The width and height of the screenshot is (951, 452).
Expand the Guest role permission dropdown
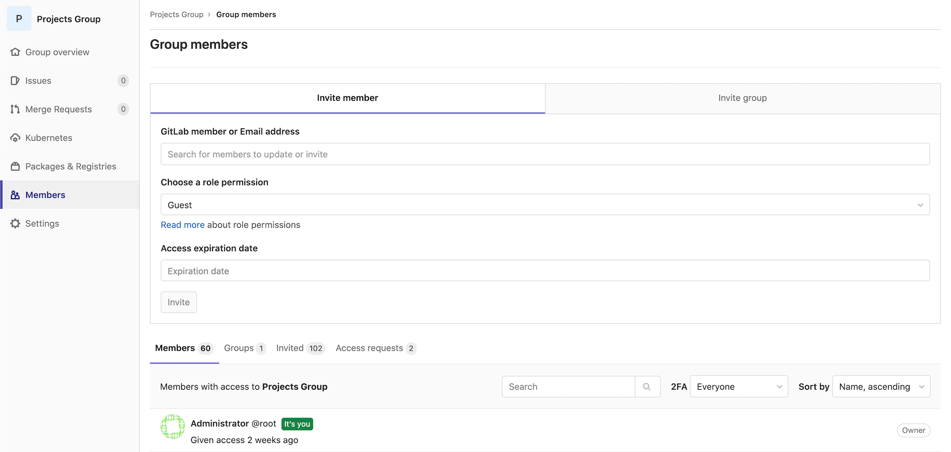(x=544, y=205)
